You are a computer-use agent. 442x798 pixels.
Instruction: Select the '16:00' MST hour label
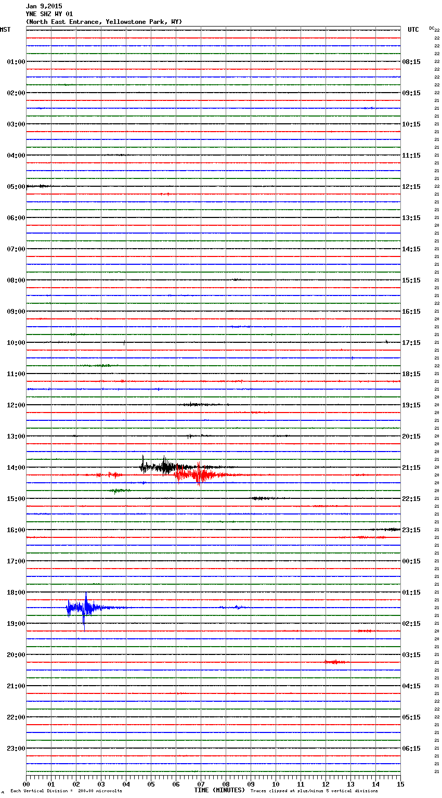click(x=16, y=530)
